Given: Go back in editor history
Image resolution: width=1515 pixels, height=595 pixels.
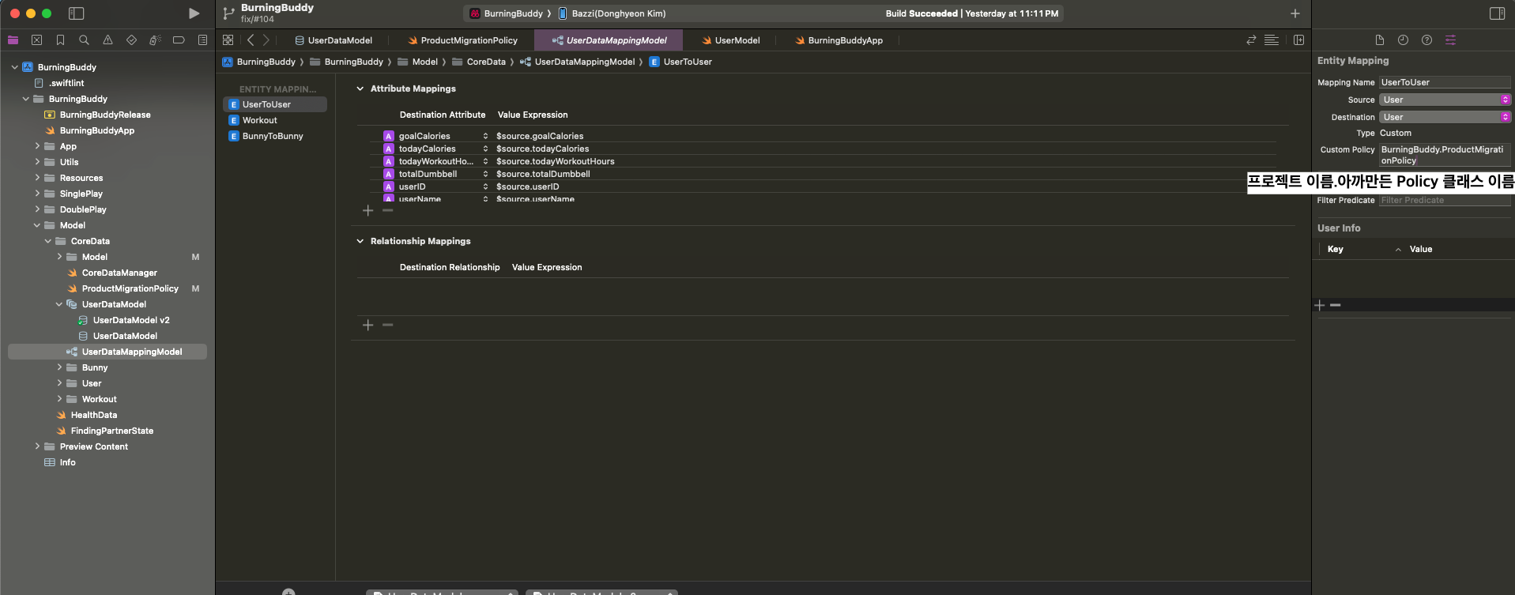Looking at the screenshot, I should pyautogui.click(x=251, y=40).
